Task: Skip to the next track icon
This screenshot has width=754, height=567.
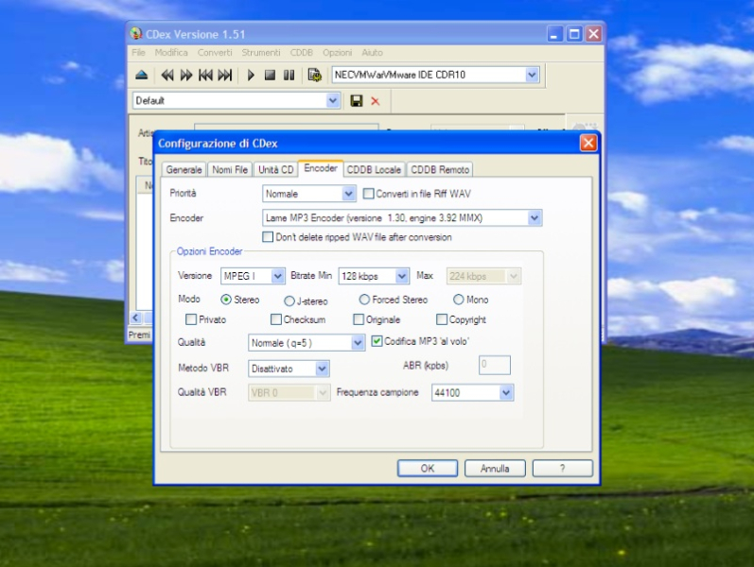Action: 225,75
